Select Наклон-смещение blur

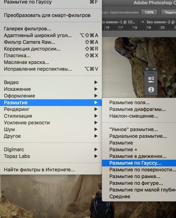coord(139,116)
